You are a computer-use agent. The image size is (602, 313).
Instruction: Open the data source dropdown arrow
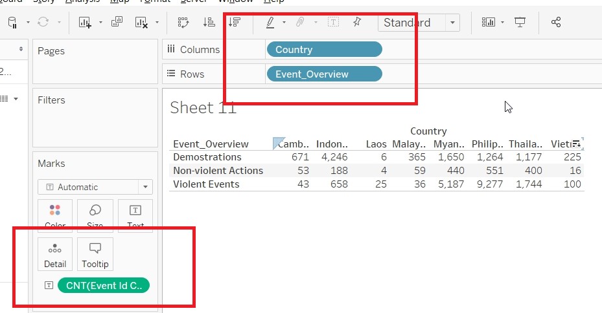(28, 23)
